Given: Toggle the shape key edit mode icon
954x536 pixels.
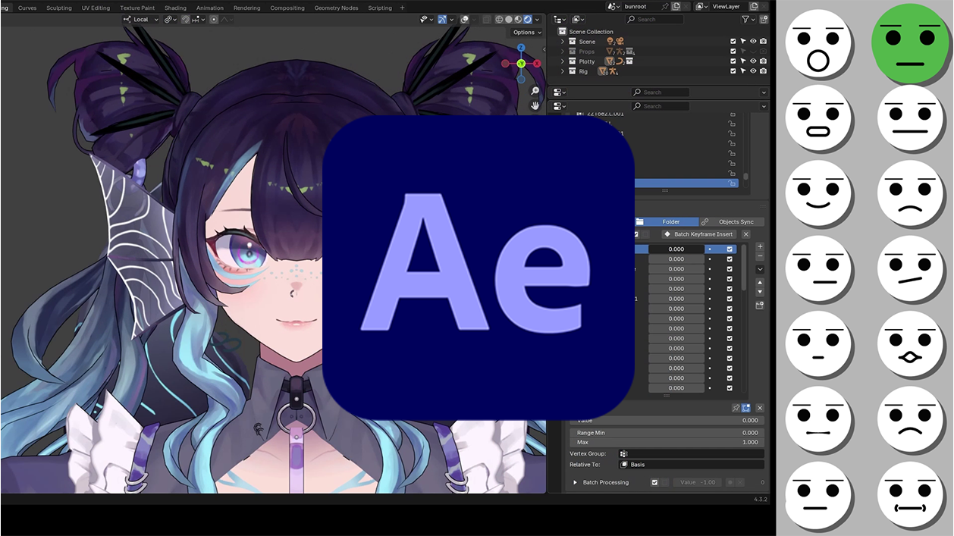Looking at the screenshot, I should pos(746,408).
